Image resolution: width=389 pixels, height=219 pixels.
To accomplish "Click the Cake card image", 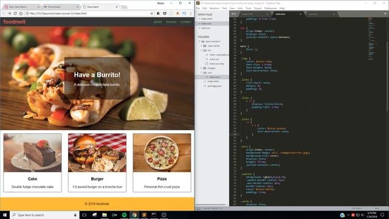I will 32,153.
